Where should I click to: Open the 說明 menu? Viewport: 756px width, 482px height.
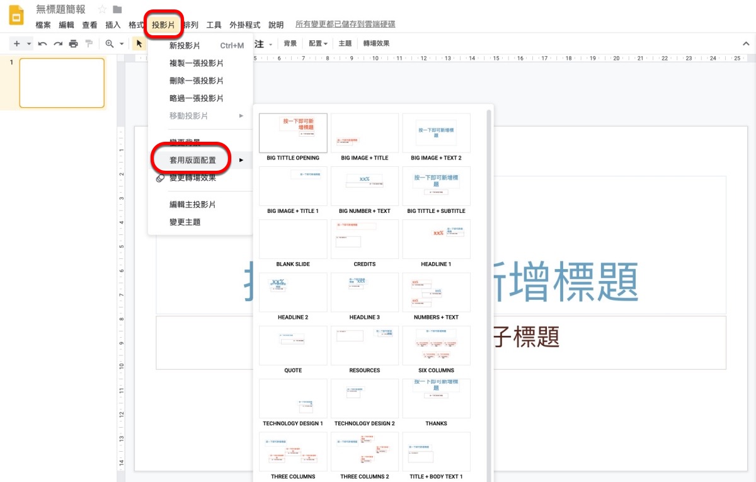pyautogui.click(x=276, y=25)
